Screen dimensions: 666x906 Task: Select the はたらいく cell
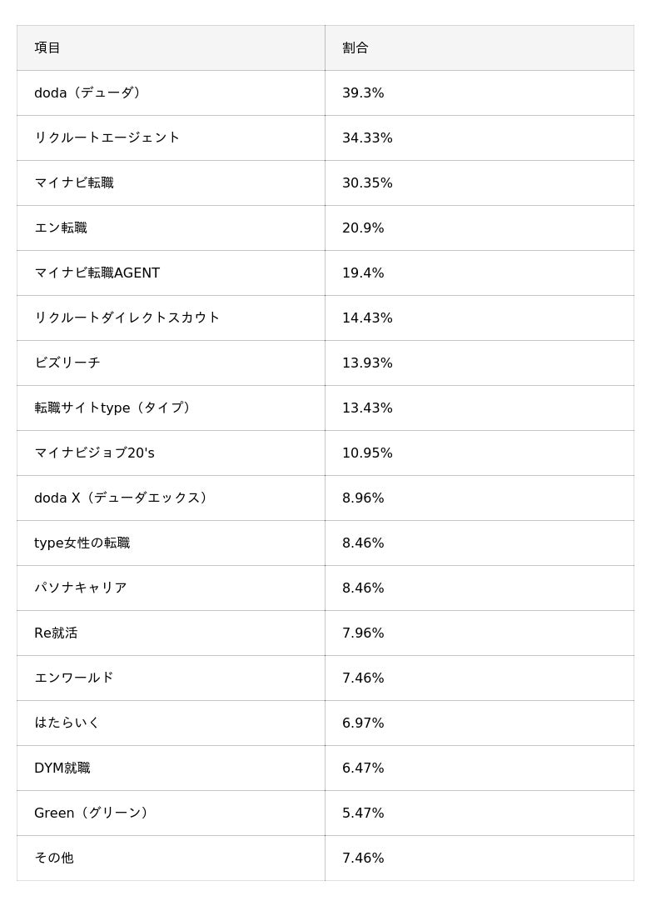coord(67,723)
